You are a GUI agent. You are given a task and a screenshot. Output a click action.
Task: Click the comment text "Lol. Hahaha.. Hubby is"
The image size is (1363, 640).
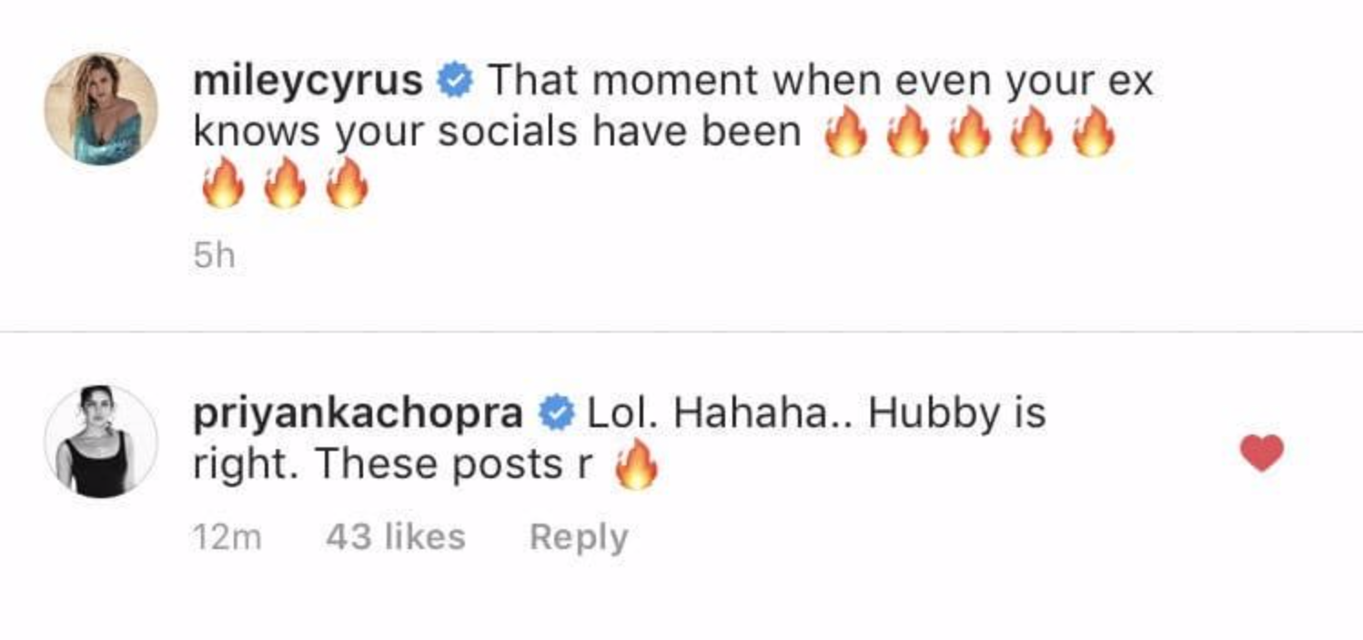point(816,415)
